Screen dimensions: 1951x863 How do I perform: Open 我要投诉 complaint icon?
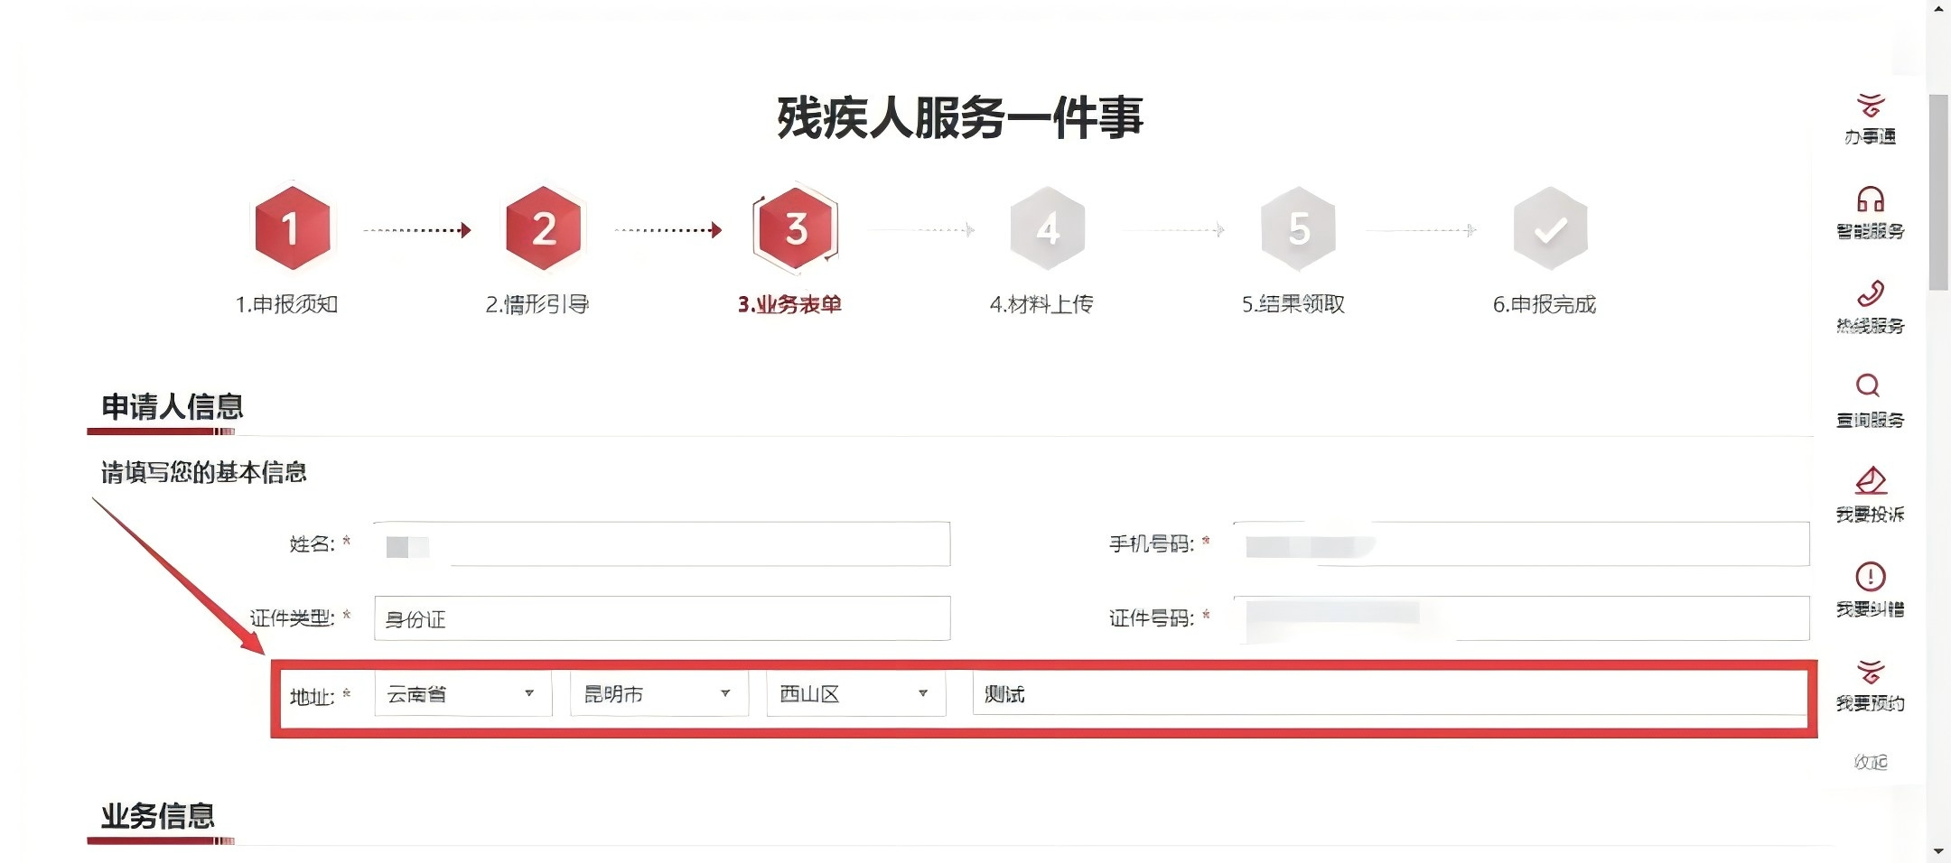coord(1870,480)
